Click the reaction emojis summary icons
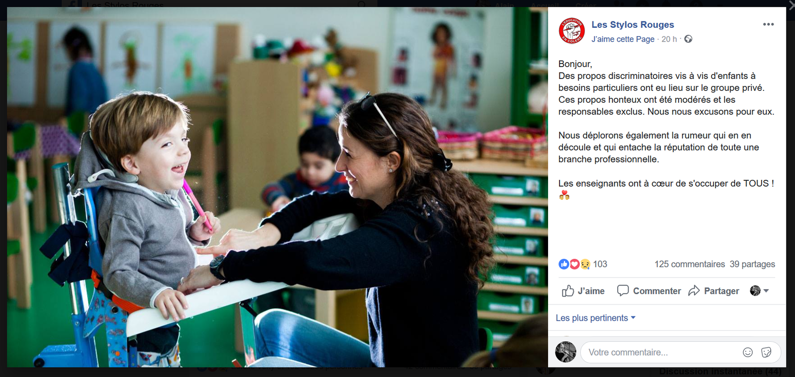The width and height of the screenshot is (795, 377). click(574, 264)
